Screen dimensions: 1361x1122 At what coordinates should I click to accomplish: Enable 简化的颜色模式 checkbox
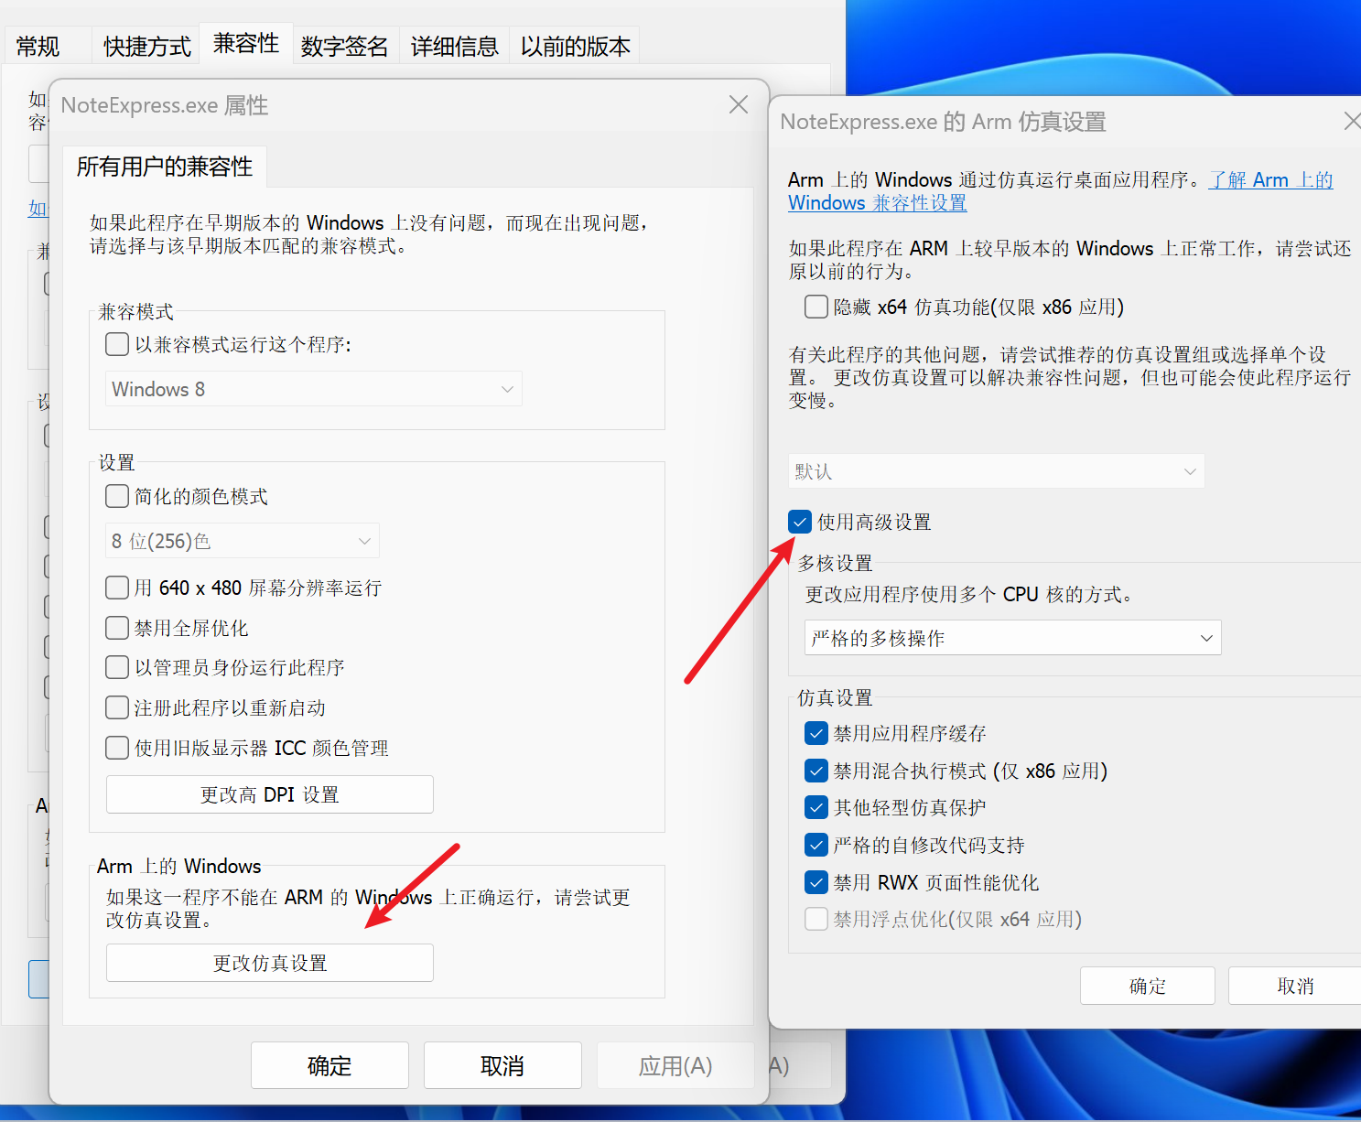coord(117,496)
